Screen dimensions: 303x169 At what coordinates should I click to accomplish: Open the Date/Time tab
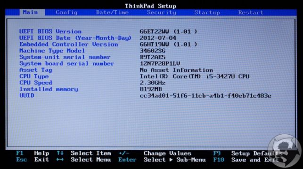point(112,13)
